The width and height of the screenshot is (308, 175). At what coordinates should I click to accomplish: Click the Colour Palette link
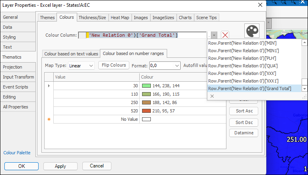click(17, 153)
